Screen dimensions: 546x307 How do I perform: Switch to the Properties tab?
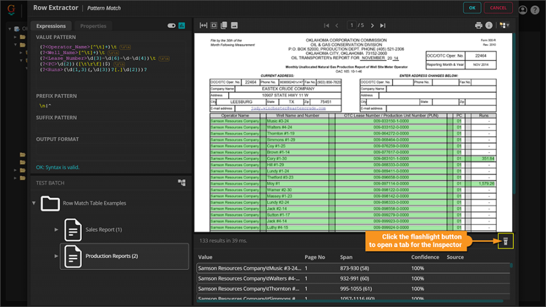point(93,26)
